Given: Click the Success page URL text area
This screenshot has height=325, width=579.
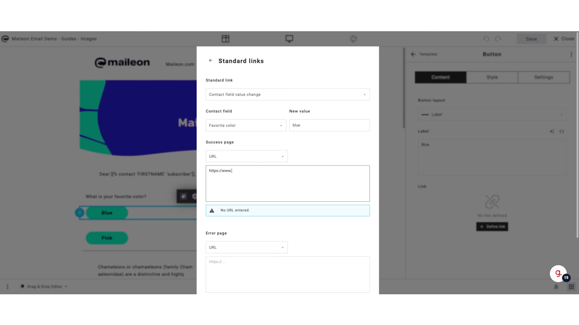Looking at the screenshot, I should 288,184.
